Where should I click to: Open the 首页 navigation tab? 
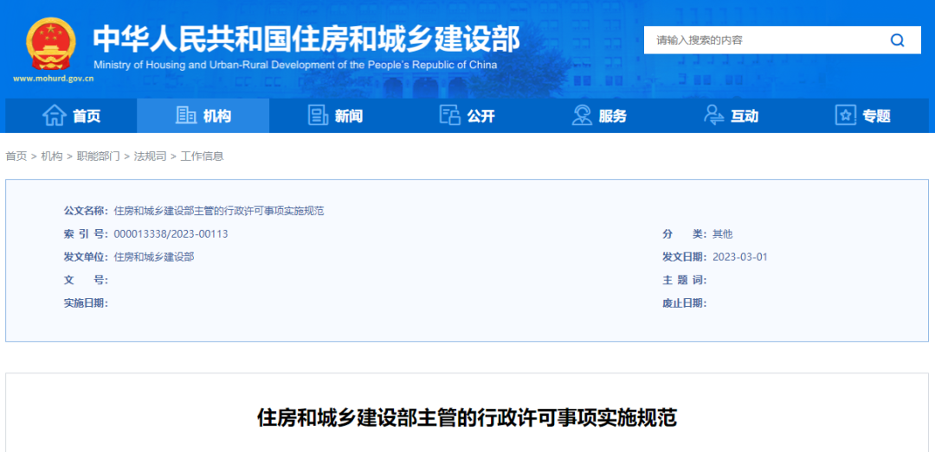coord(71,116)
